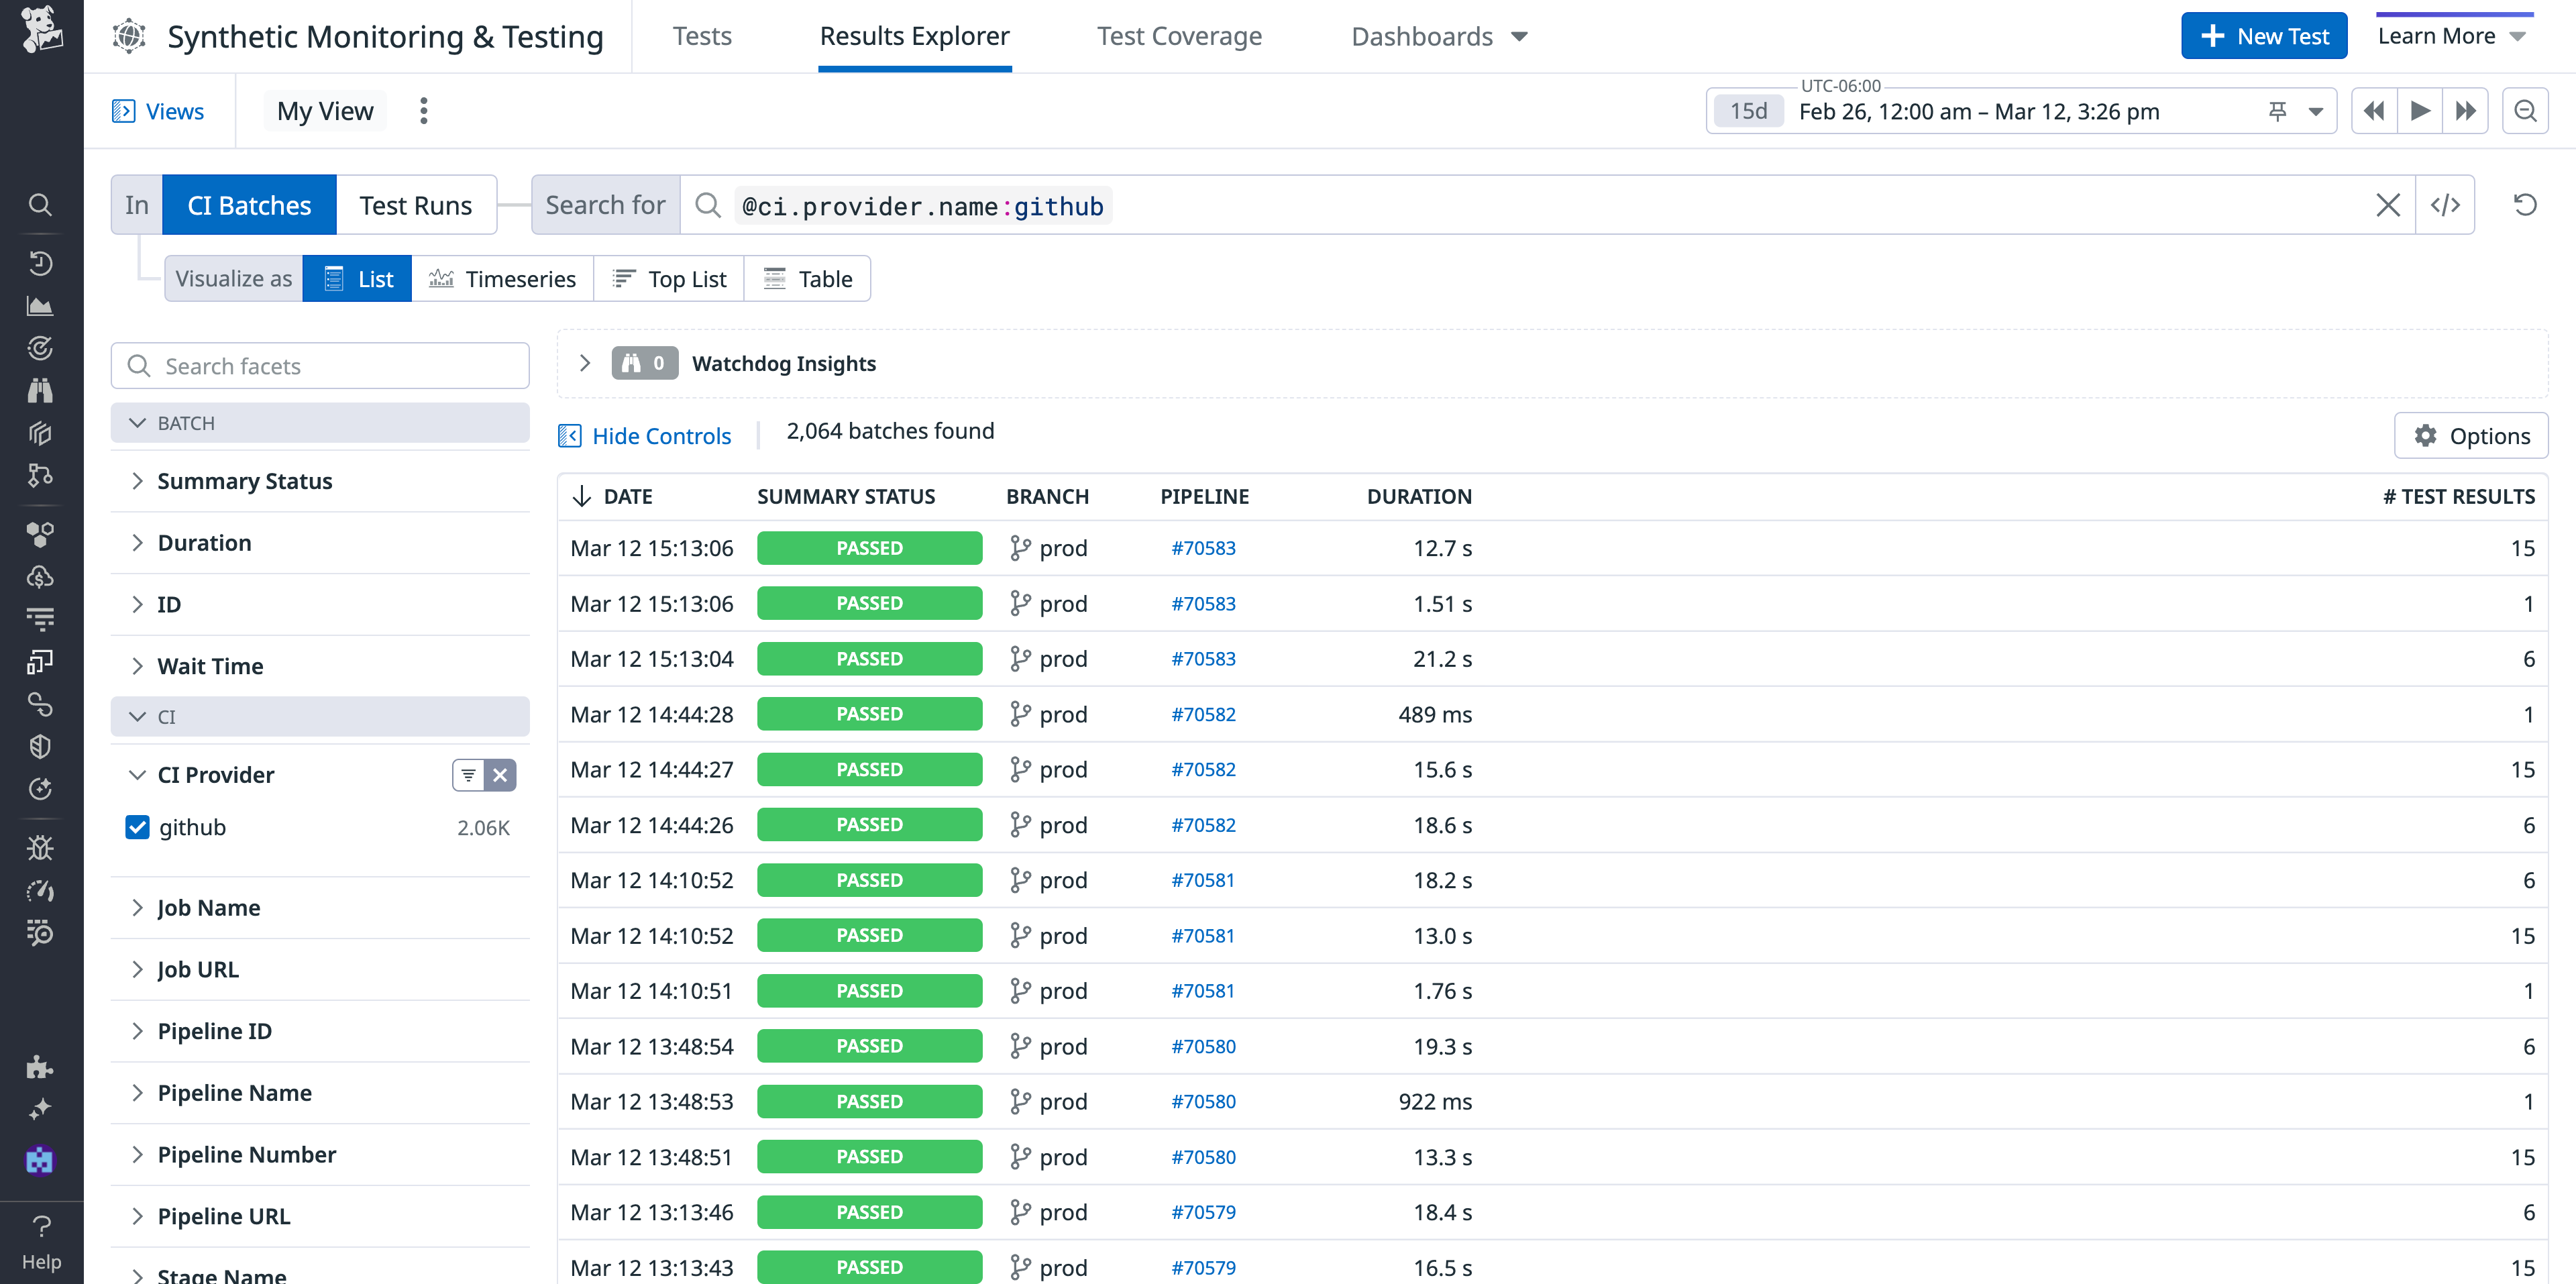Expand the Summary Status facet
2576x1284 pixels.
click(139, 481)
